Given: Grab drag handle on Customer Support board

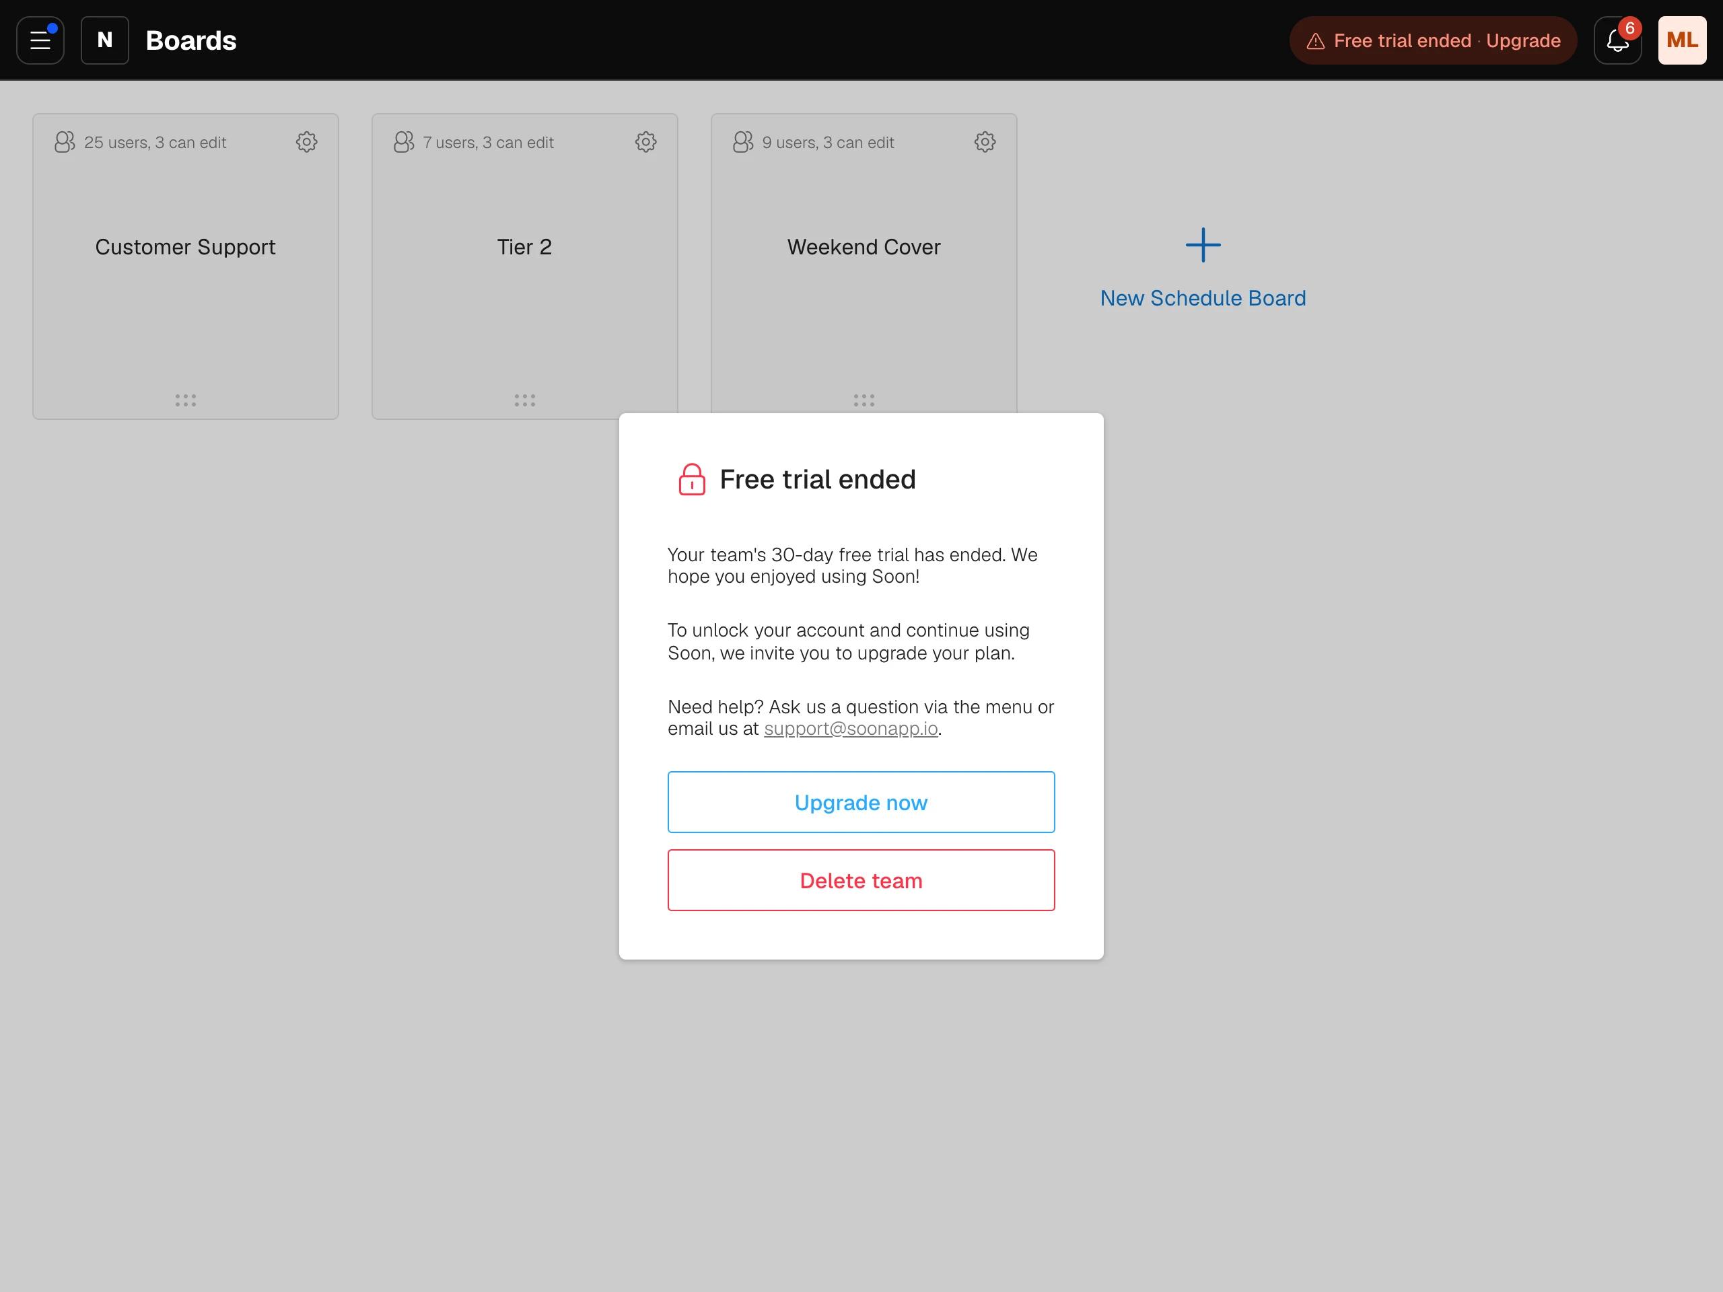Looking at the screenshot, I should (185, 400).
